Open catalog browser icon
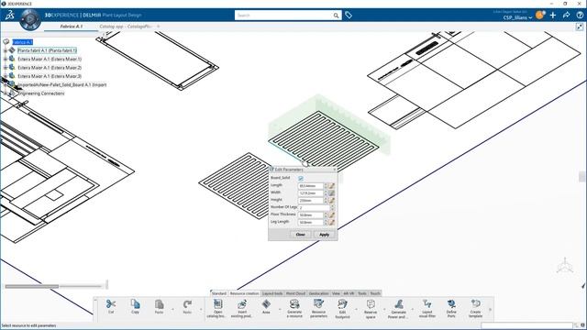Viewport: 587px width, 330px height. 218,303
